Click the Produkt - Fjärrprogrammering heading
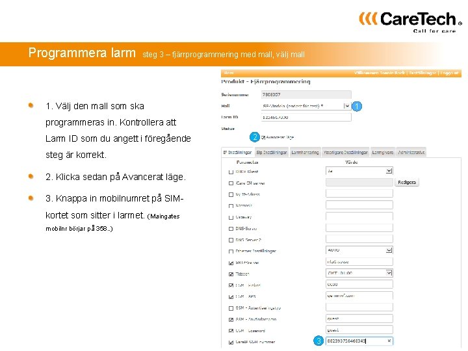Screen dimensions: 468x351 (266, 81)
